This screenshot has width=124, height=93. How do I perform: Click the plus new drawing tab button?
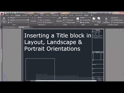[32, 27]
